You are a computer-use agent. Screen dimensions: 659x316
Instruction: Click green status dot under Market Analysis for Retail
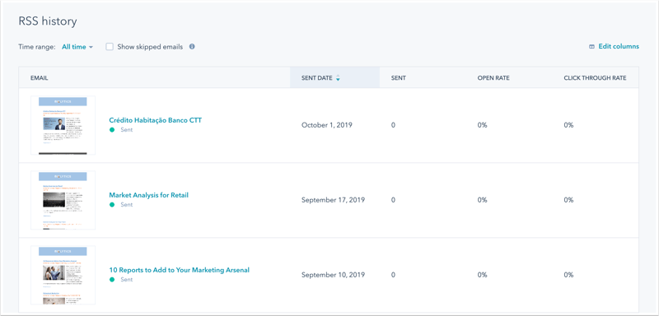pyautogui.click(x=112, y=205)
